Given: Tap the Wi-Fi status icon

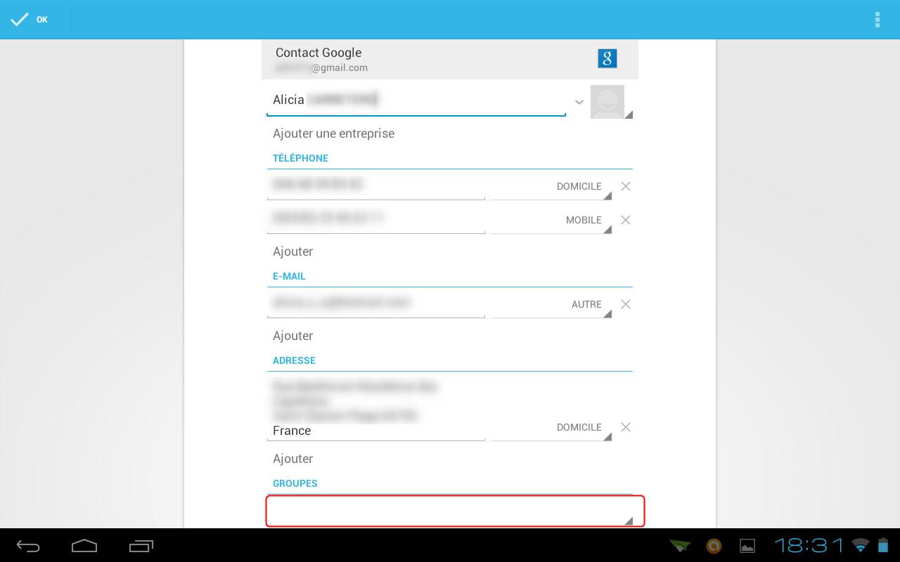Looking at the screenshot, I should click(860, 545).
